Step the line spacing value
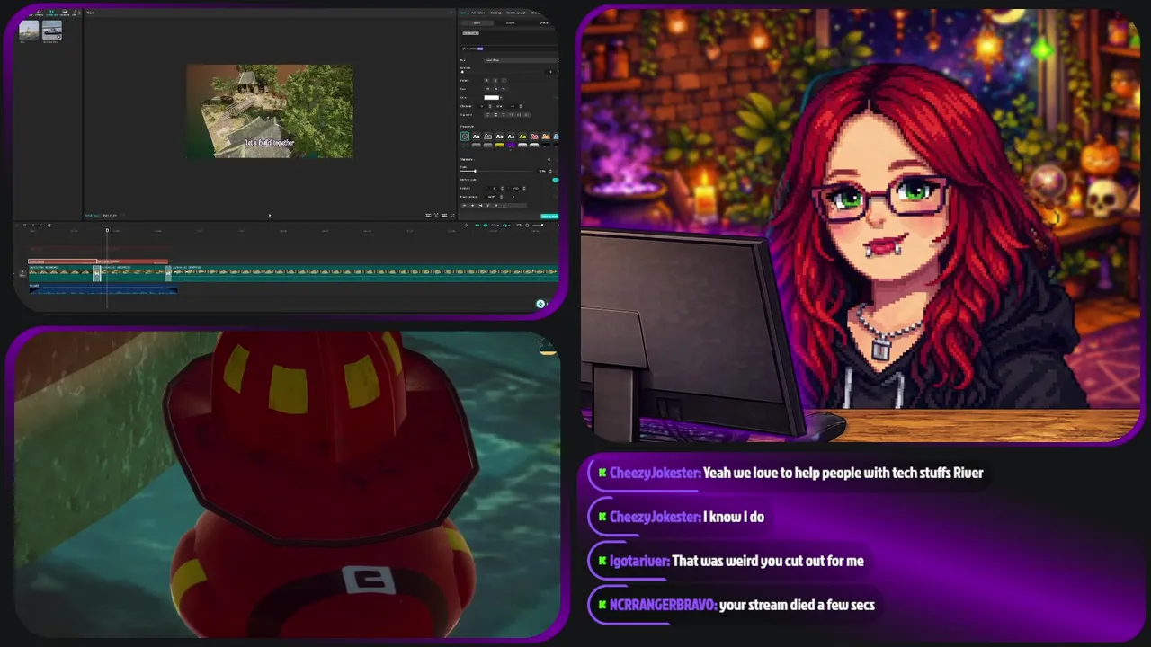This screenshot has width=1151, height=647. tap(521, 106)
